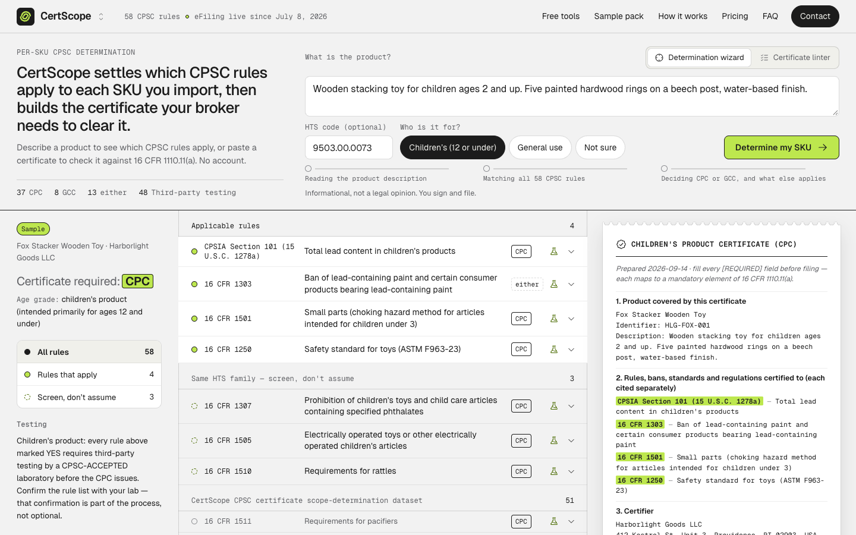Click the '37 CPC' stat

coord(30,193)
